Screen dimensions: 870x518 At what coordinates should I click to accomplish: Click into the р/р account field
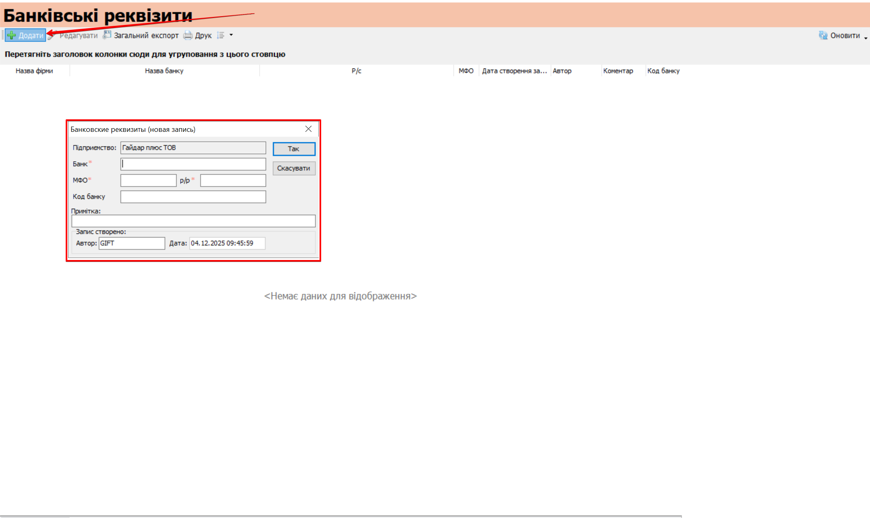coord(233,180)
